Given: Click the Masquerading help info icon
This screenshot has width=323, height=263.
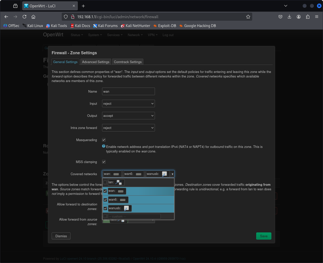Looking at the screenshot, I should [x=104, y=146].
